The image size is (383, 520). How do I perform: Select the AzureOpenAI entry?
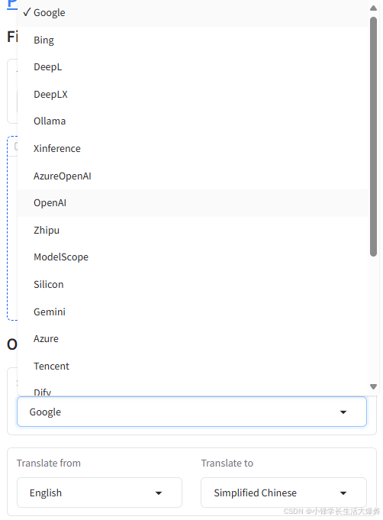192,176
